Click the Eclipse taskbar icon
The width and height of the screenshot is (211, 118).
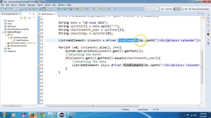coord(62,115)
